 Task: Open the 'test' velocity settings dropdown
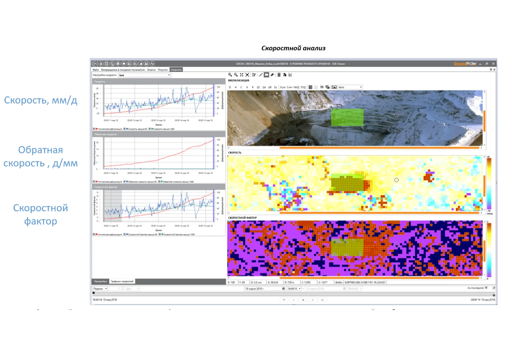(x=145, y=75)
